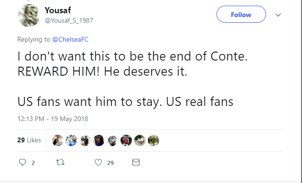
Task: Open the 12:13 PM - 19 May 2018 timestamp
Action: point(53,119)
